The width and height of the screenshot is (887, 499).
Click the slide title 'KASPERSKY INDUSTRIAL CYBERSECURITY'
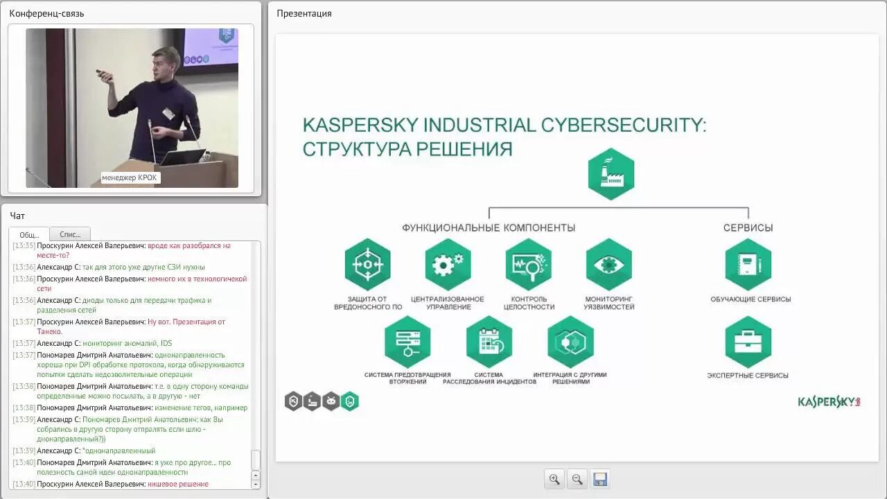click(504, 125)
